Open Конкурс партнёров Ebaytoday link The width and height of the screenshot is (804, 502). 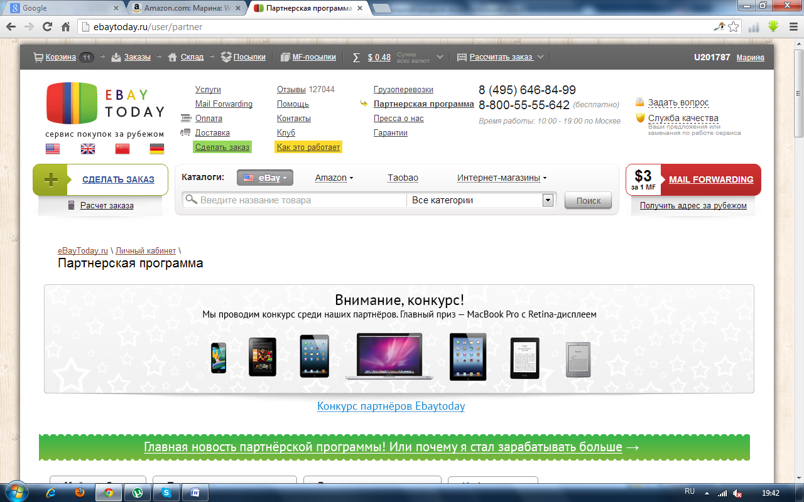[x=391, y=406]
